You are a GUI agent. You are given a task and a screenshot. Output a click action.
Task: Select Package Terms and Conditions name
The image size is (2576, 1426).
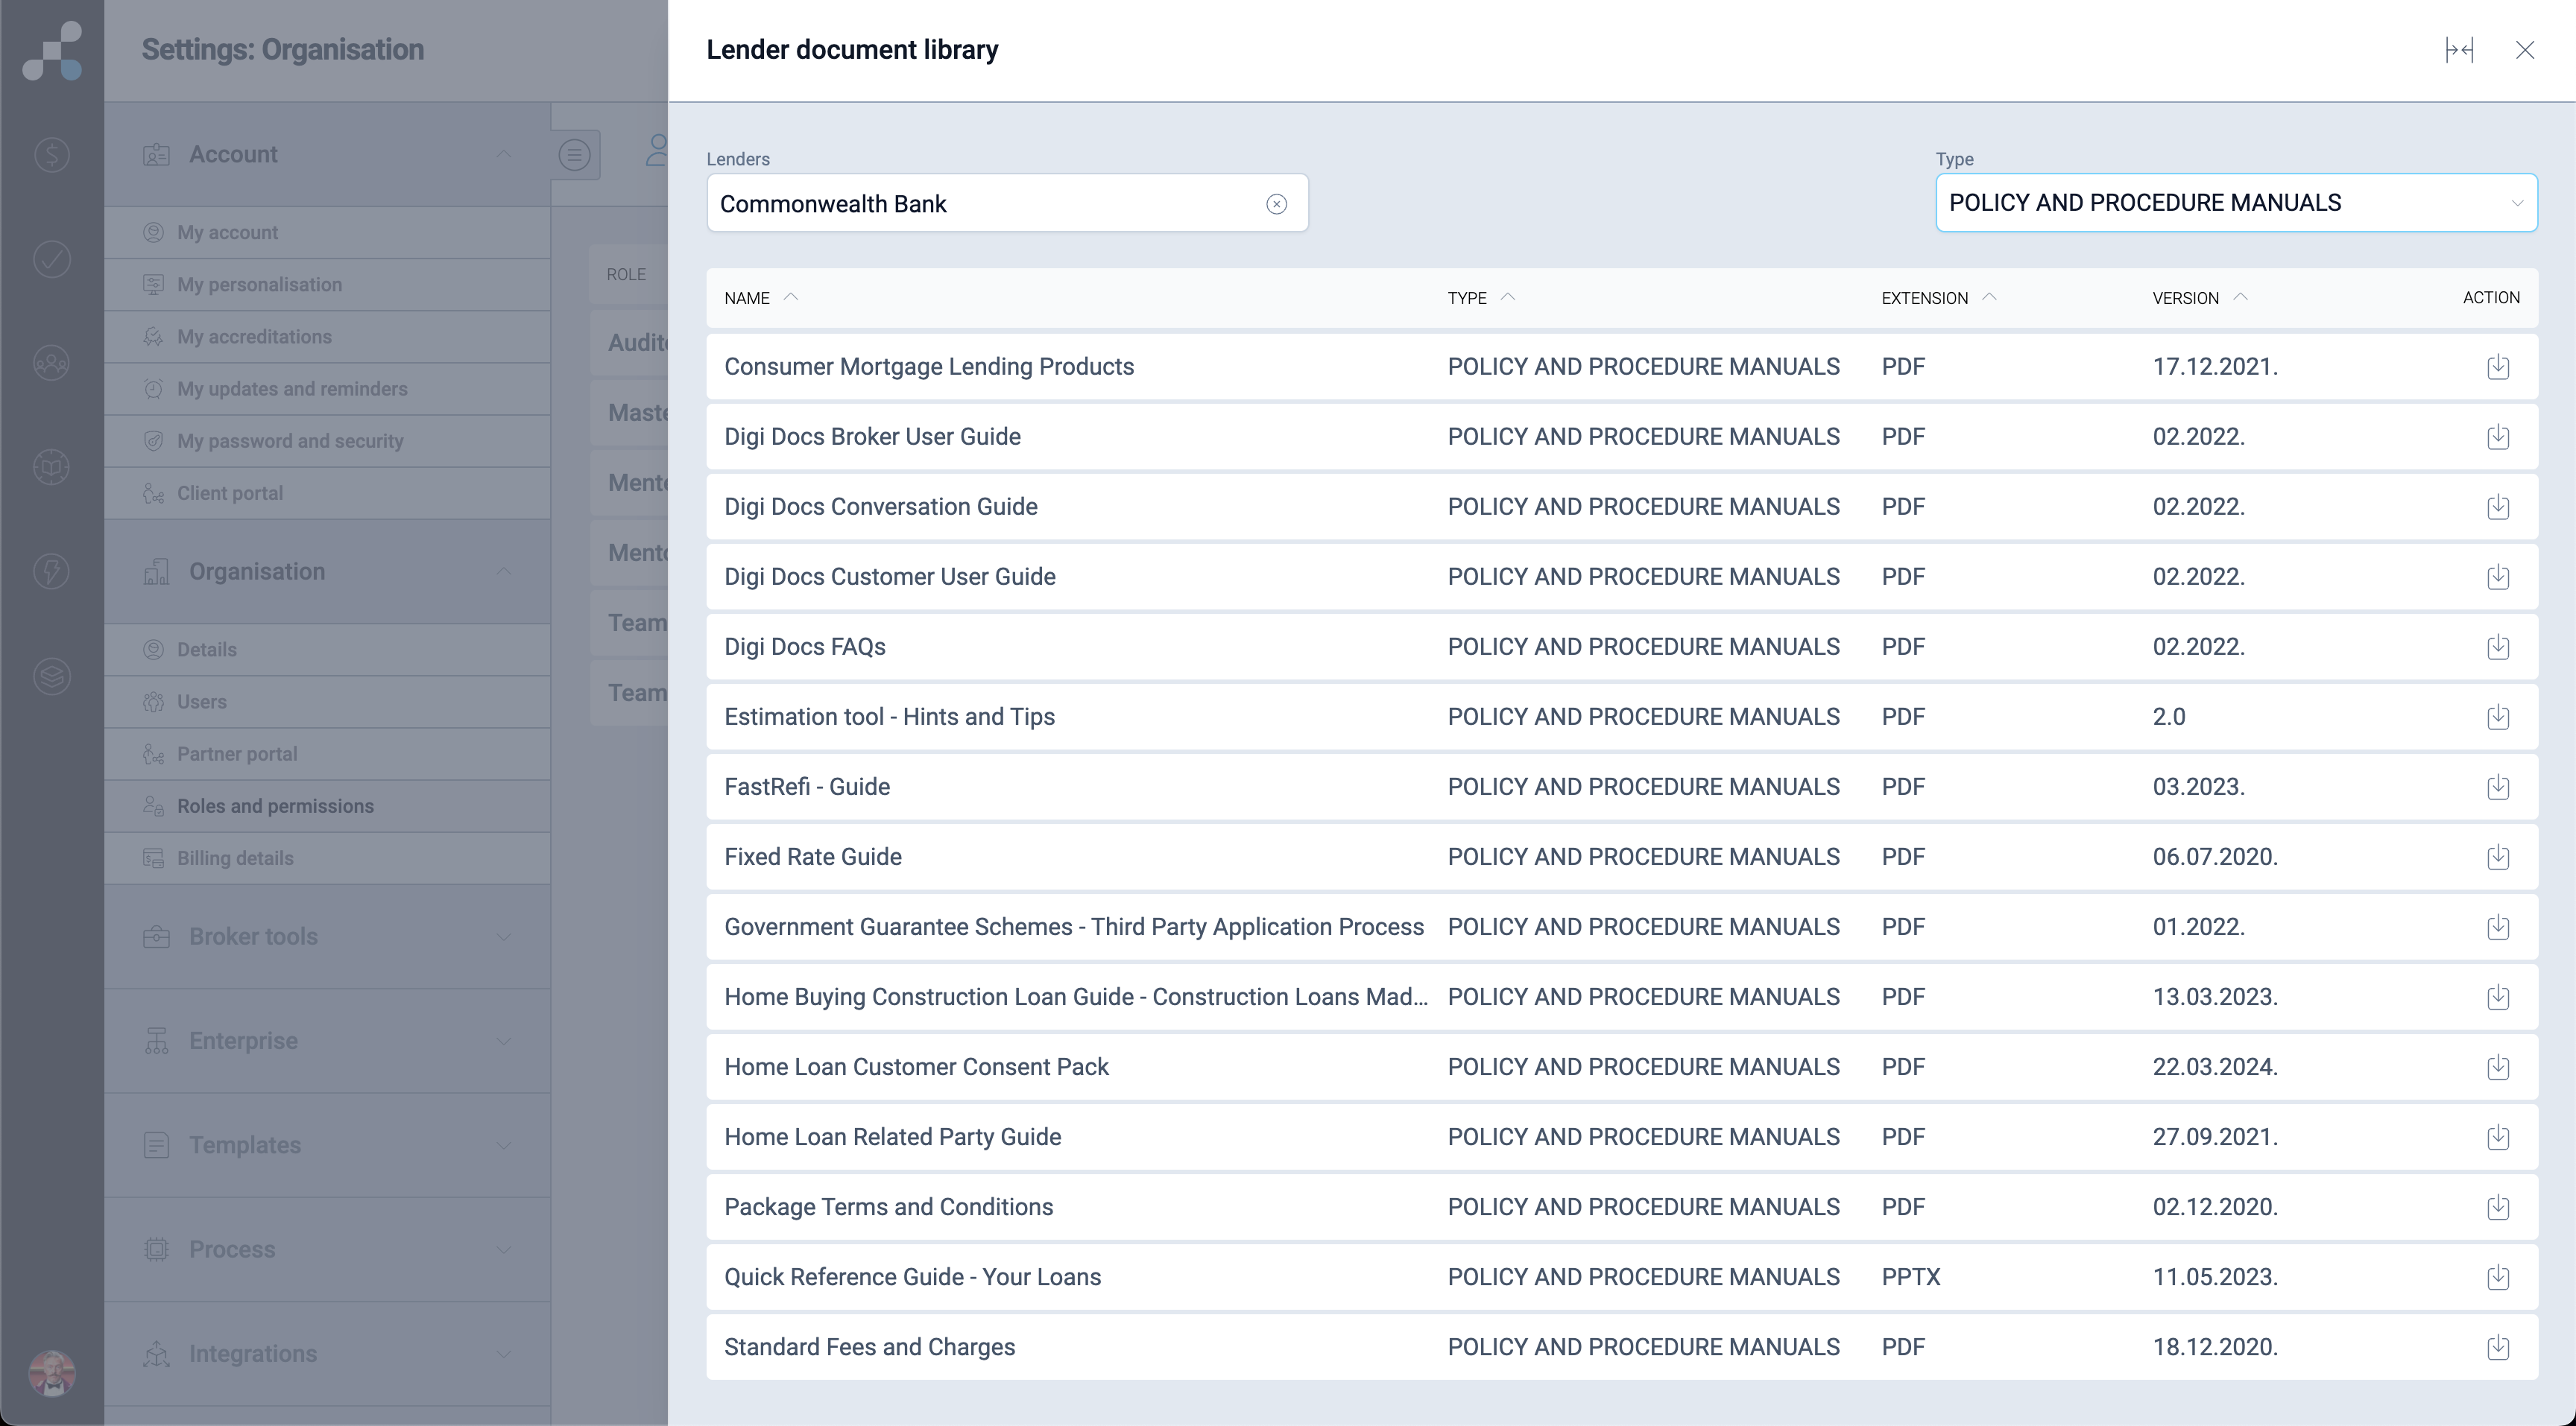point(888,1206)
